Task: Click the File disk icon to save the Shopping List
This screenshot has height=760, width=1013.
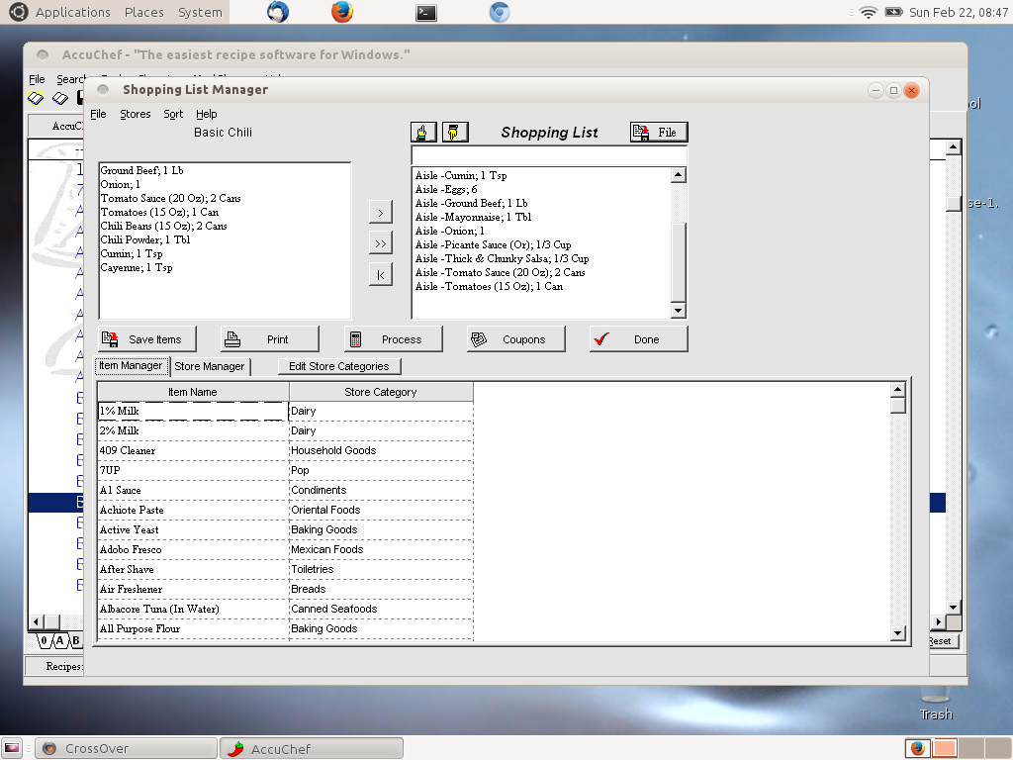Action: [640, 131]
